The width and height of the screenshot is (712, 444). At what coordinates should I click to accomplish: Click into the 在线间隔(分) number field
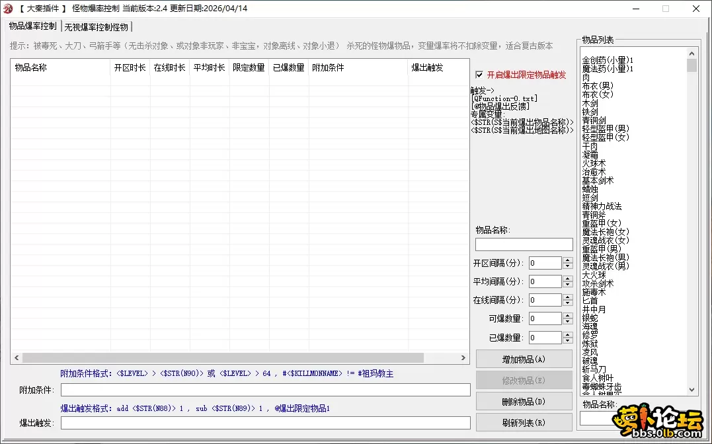click(545, 300)
